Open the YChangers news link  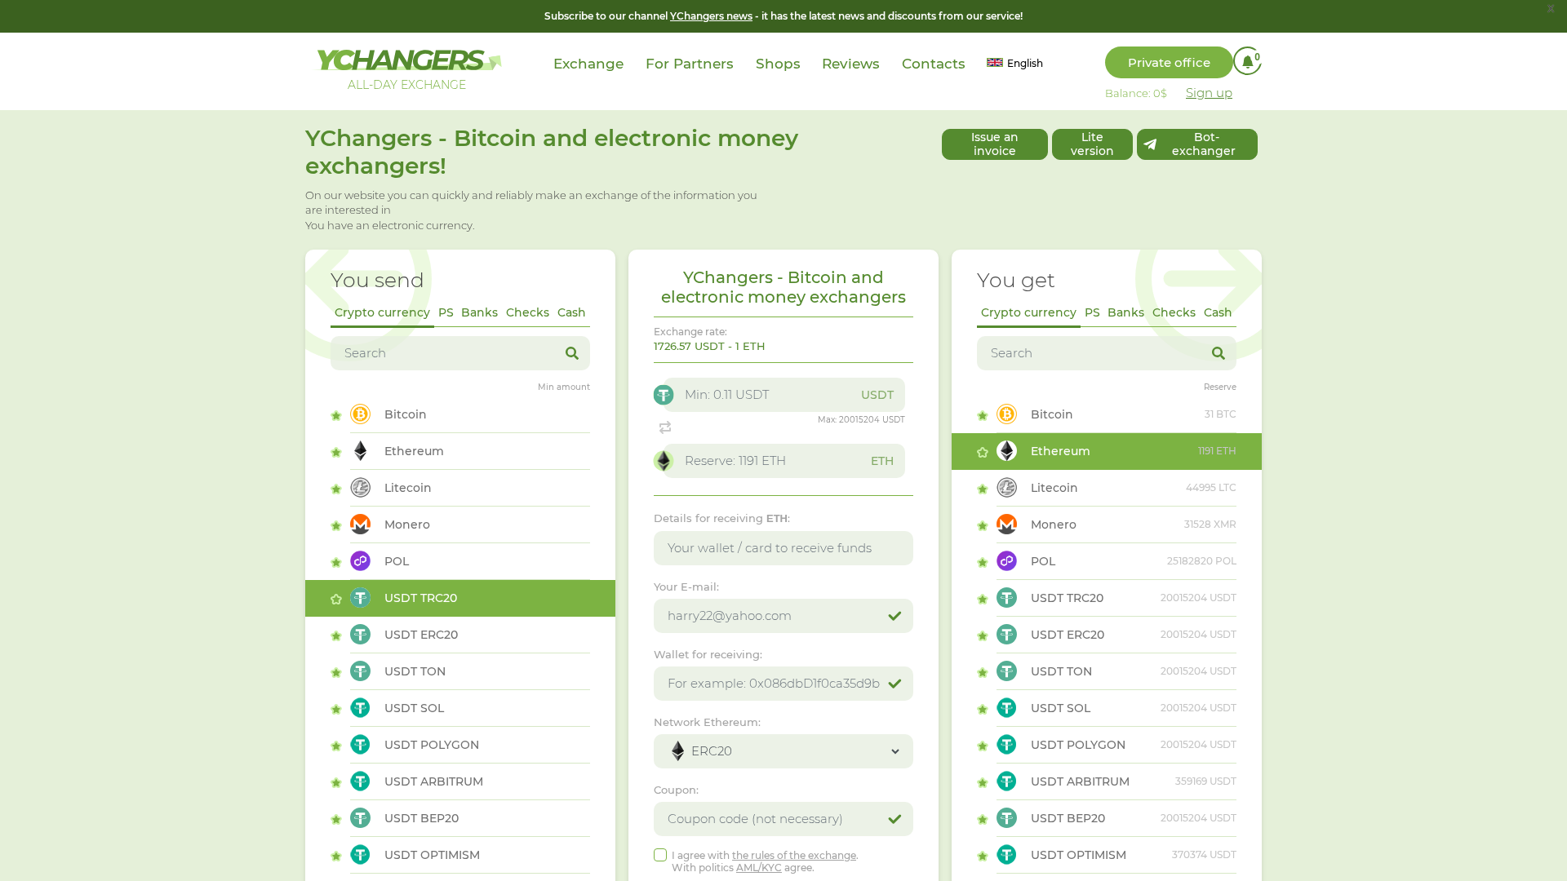pyautogui.click(x=711, y=16)
